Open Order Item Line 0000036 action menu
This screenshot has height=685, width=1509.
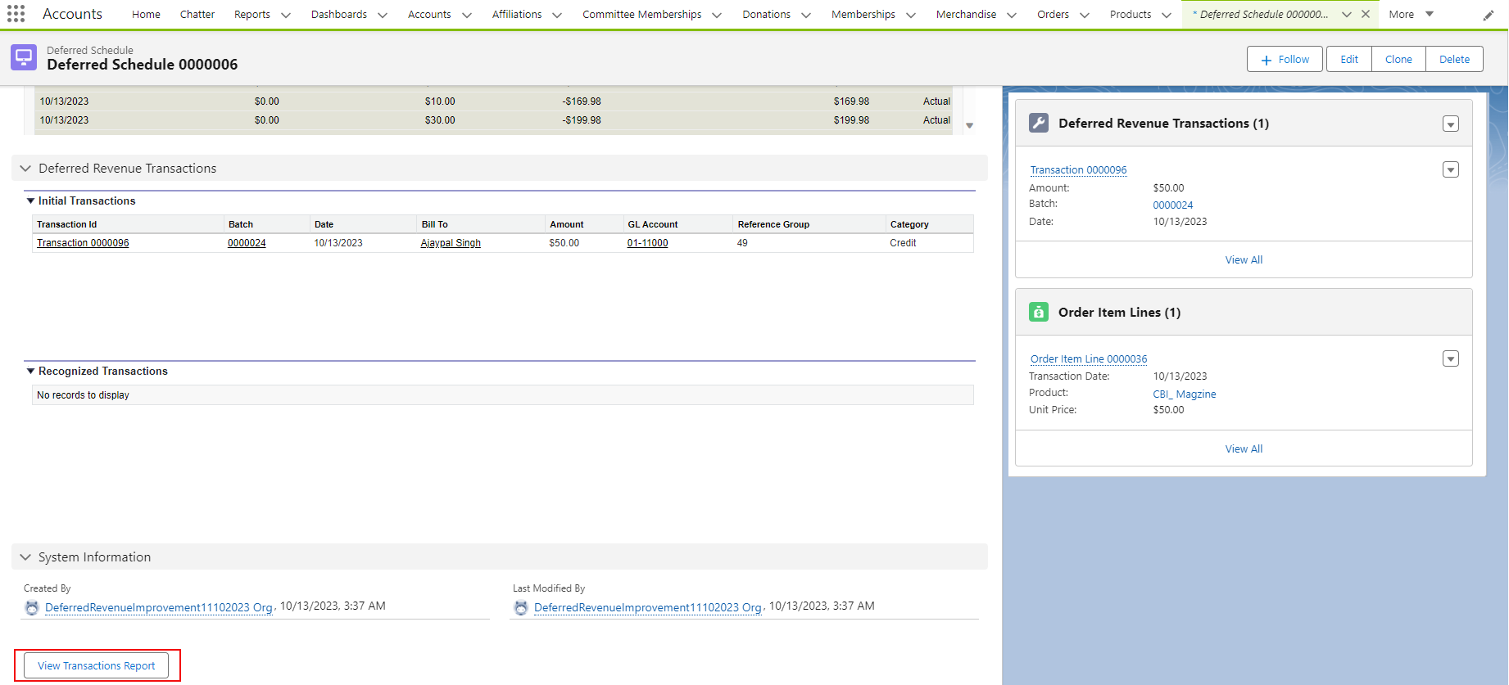coord(1450,359)
